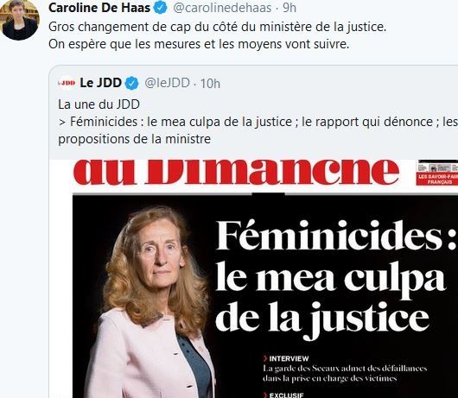Open the 'du Dimanche' newspaper masthead image
Viewport: 458px width, 398px height.
click(x=236, y=173)
